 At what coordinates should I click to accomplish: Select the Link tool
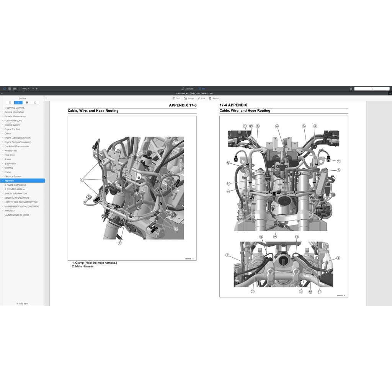click(x=201, y=98)
